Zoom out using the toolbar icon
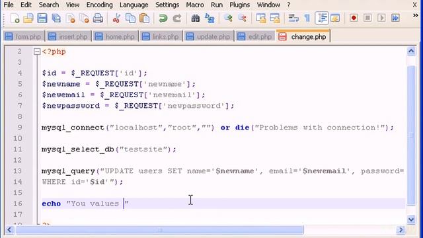Viewport: 423px width, 238px height. click(x=243, y=19)
